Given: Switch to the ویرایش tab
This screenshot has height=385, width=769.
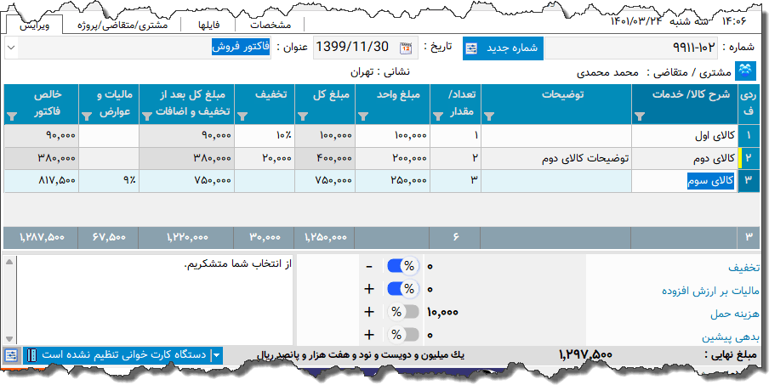Looking at the screenshot, I should tap(34, 25).
